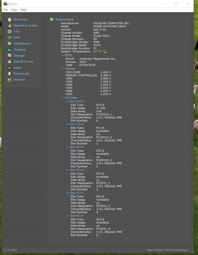Select the 37 °C system temperature value
The image size is (198, 255).
97,51
